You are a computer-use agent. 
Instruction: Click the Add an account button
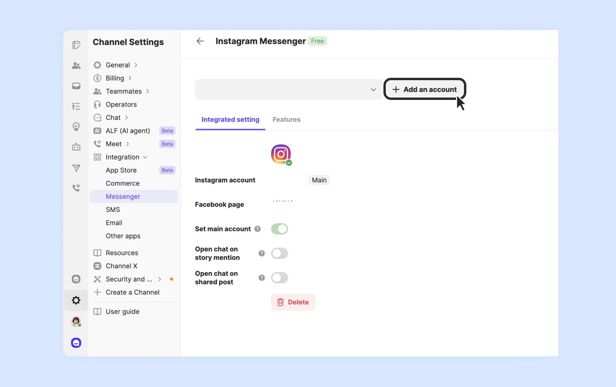pos(424,90)
